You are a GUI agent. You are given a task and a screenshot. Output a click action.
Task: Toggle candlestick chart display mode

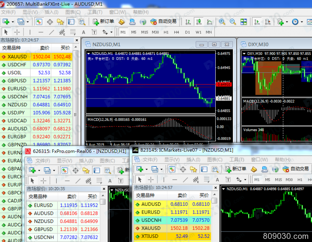[x=199, y=22]
